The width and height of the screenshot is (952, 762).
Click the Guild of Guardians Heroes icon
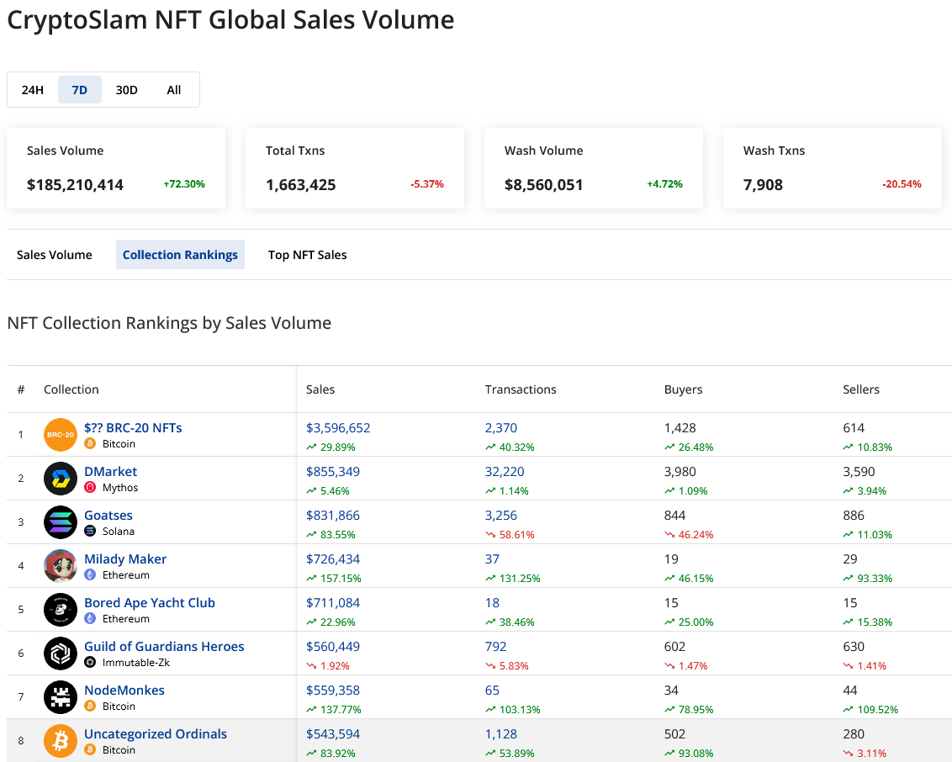pos(60,654)
